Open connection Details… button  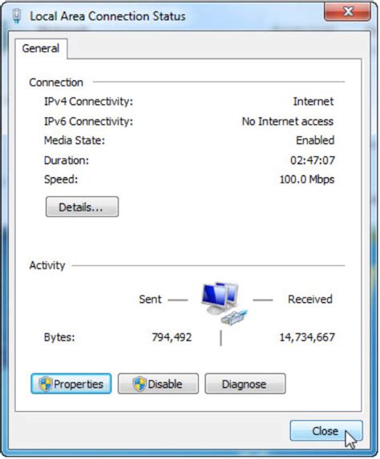[82, 207]
